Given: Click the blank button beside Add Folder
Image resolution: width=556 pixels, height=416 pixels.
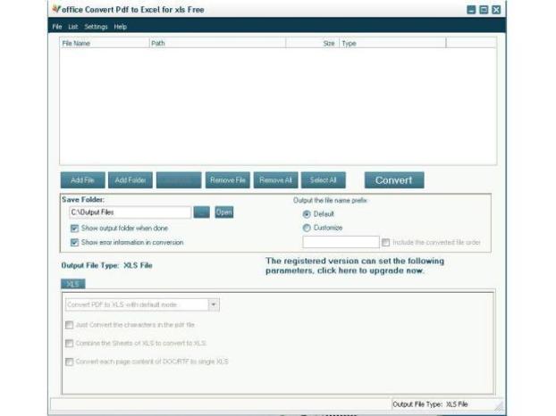Looking at the screenshot, I should coord(179,180).
